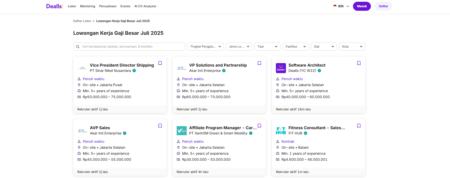Open the Gaji salary filter dropdown
Image resolution: width=450 pixels, height=178 pixels.
click(x=324, y=47)
